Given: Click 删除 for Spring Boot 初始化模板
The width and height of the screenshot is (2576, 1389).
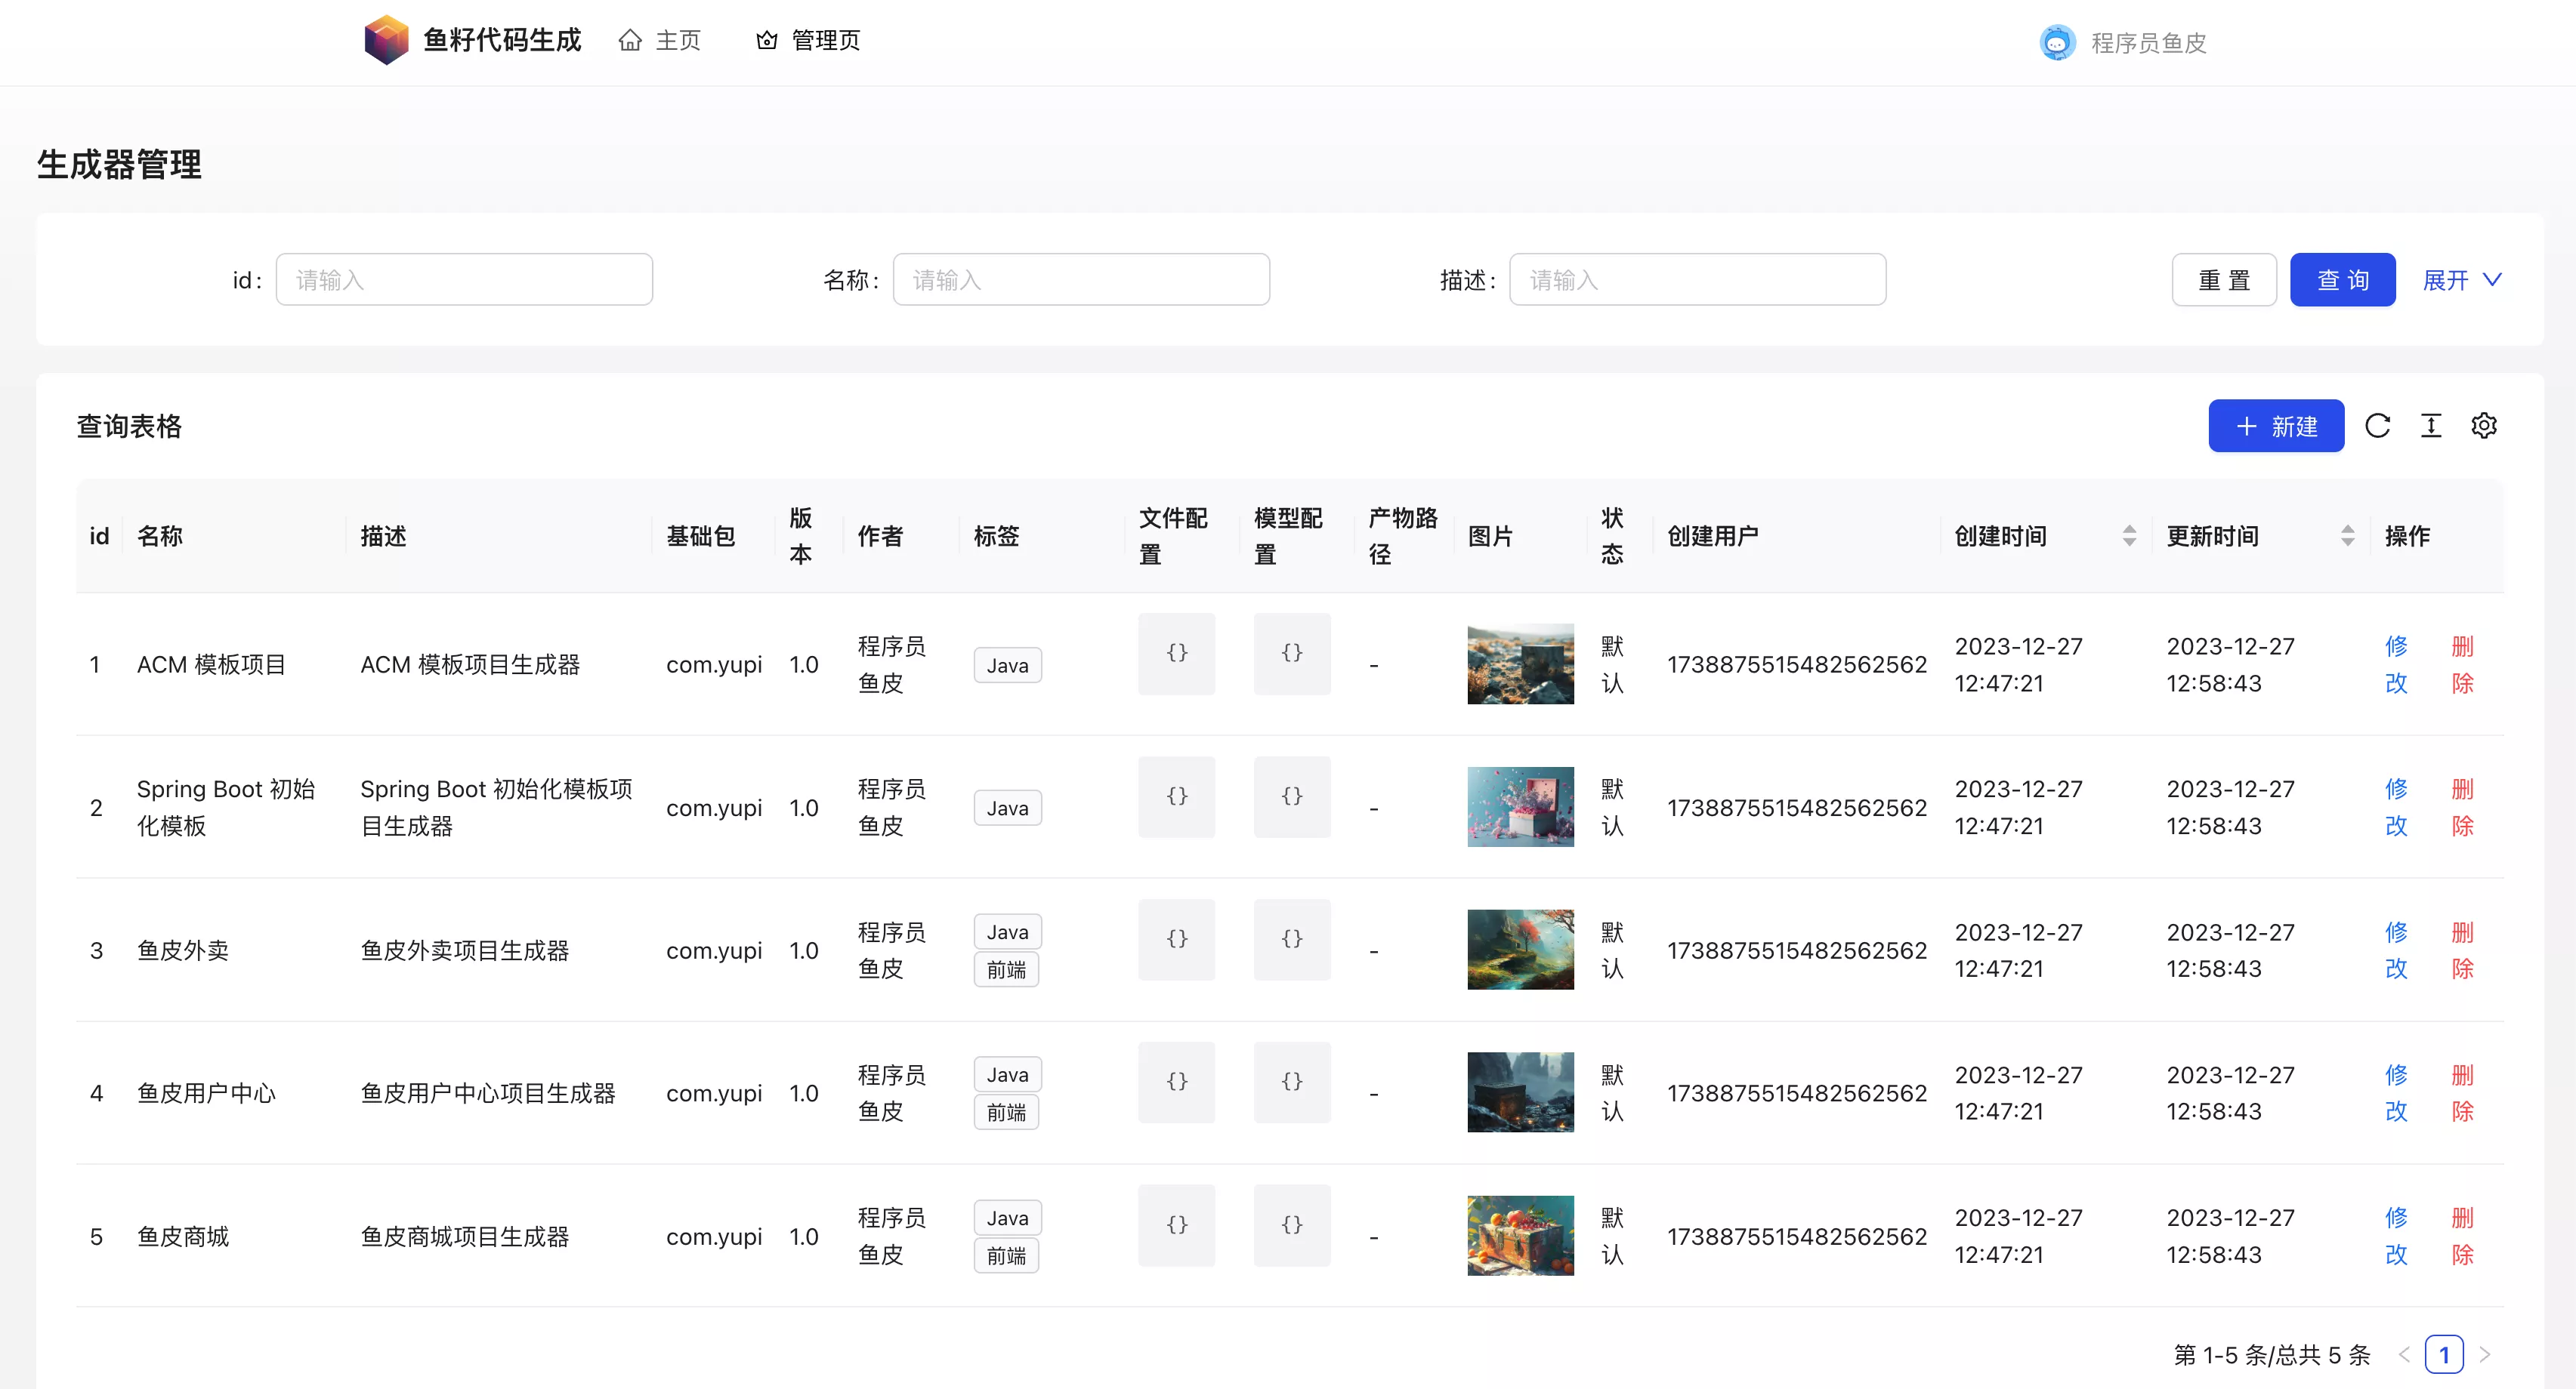Looking at the screenshot, I should [2462, 808].
